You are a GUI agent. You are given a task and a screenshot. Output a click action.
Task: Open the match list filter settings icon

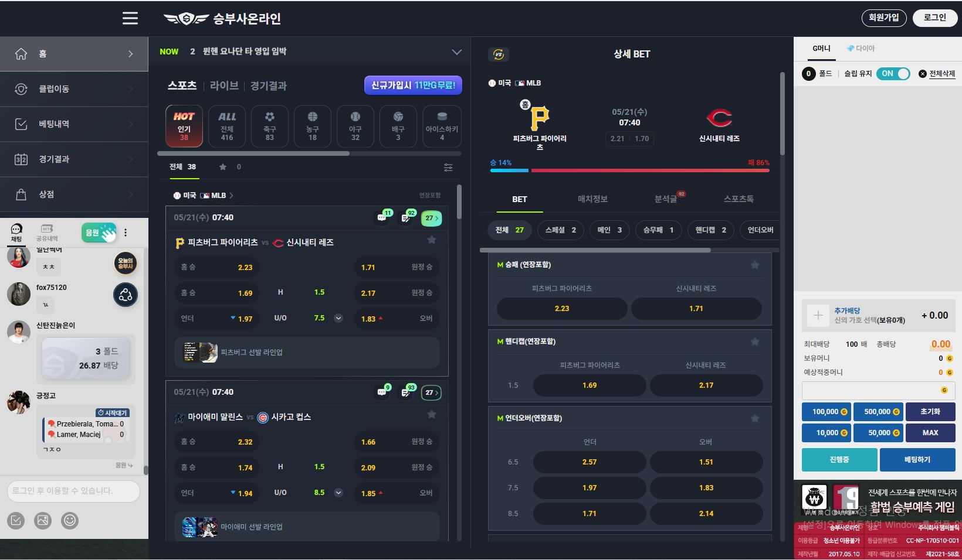coord(448,168)
